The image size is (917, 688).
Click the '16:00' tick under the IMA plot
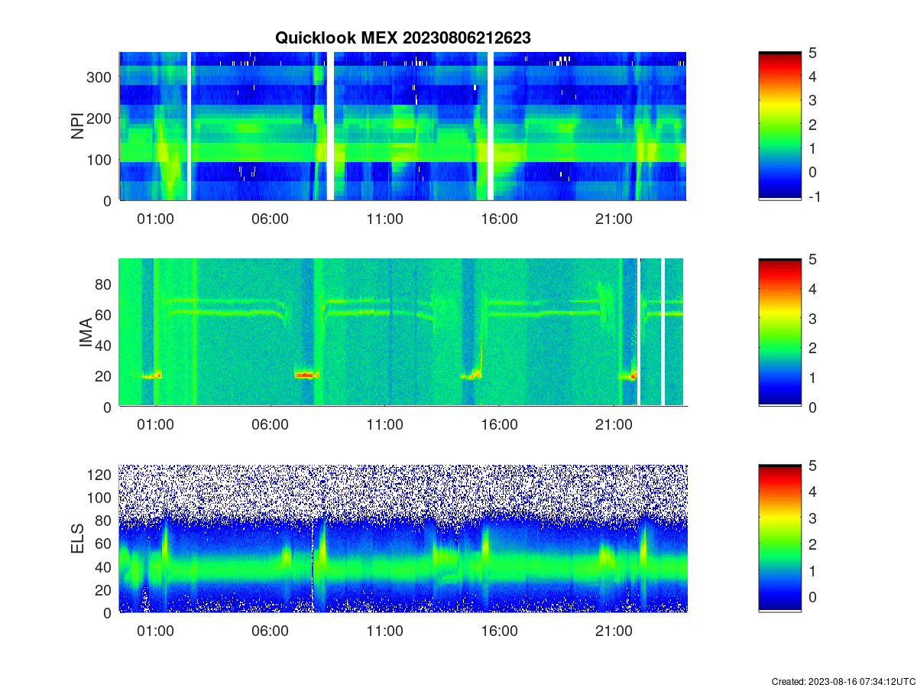tap(499, 424)
